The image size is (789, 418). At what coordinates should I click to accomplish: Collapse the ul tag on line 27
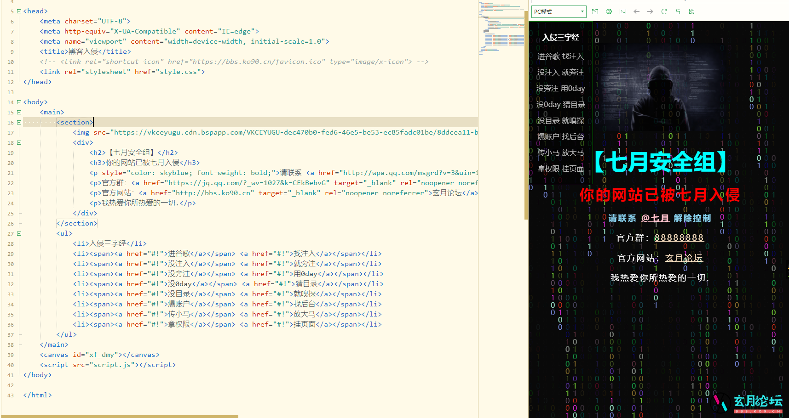pyautogui.click(x=19, y=233)
